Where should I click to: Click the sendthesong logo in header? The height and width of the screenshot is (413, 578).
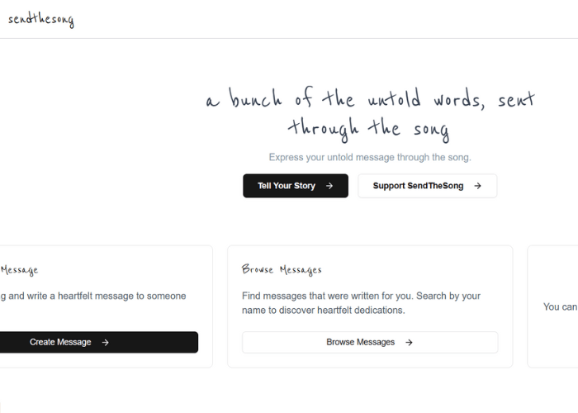click(40, 20)
